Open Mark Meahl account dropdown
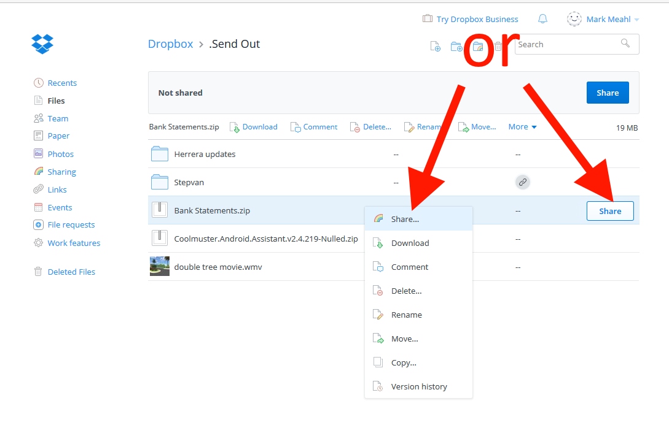The image size is (669, 425). 603,19
